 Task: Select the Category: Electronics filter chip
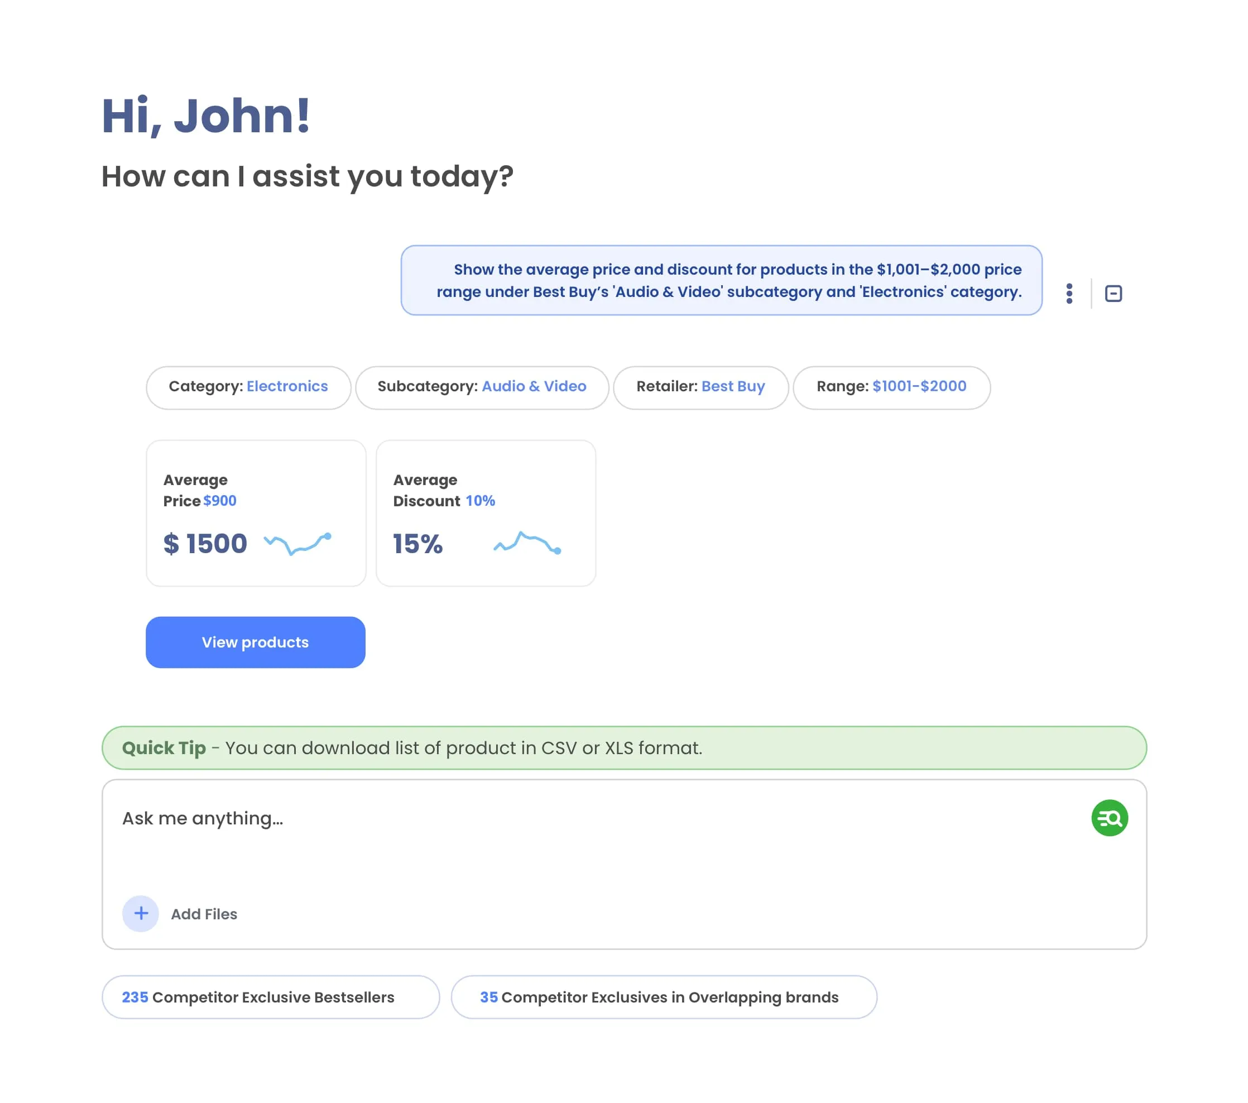pyautogui.click(x=248, y=387)
